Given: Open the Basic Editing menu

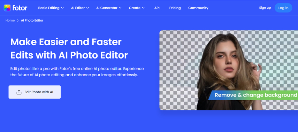Looking at the screenshot, I should (x=51, y=8).
